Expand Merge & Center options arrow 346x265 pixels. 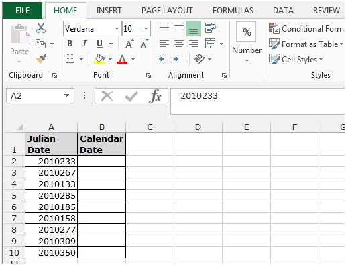221,44
